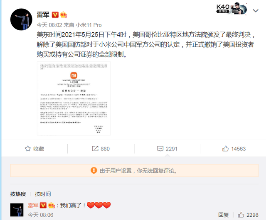Screen dimensions: 266x220
Task: Click the orange warning icon in the notice bar
Action: point(94,170)
